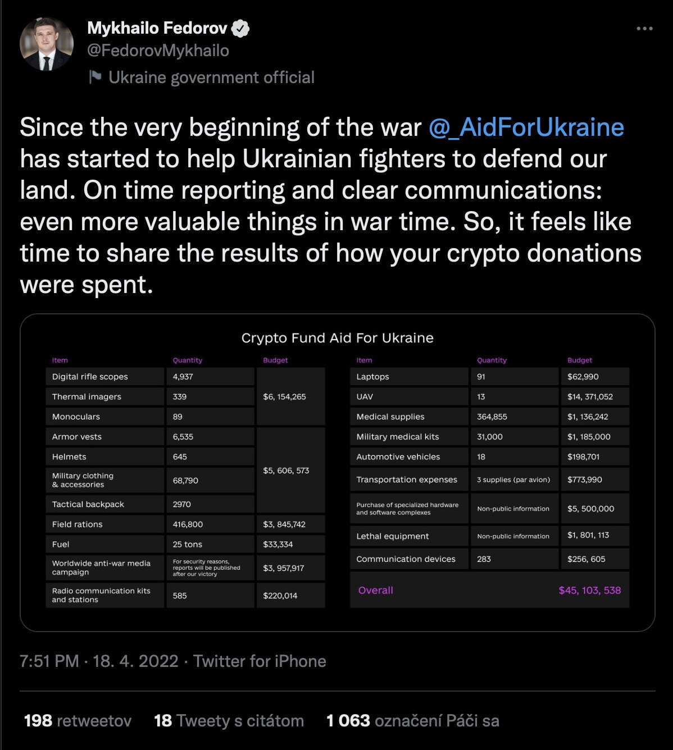
Task: Click the @FedorovMykhailo handle
Action: click(158, 51)
